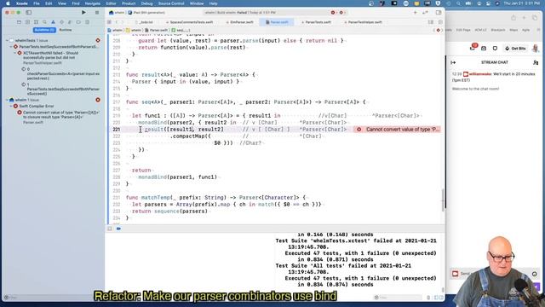Click Get Bits in Twitch window
The width and height of the screenshot is (545, 307).
(x=515, y=49)
